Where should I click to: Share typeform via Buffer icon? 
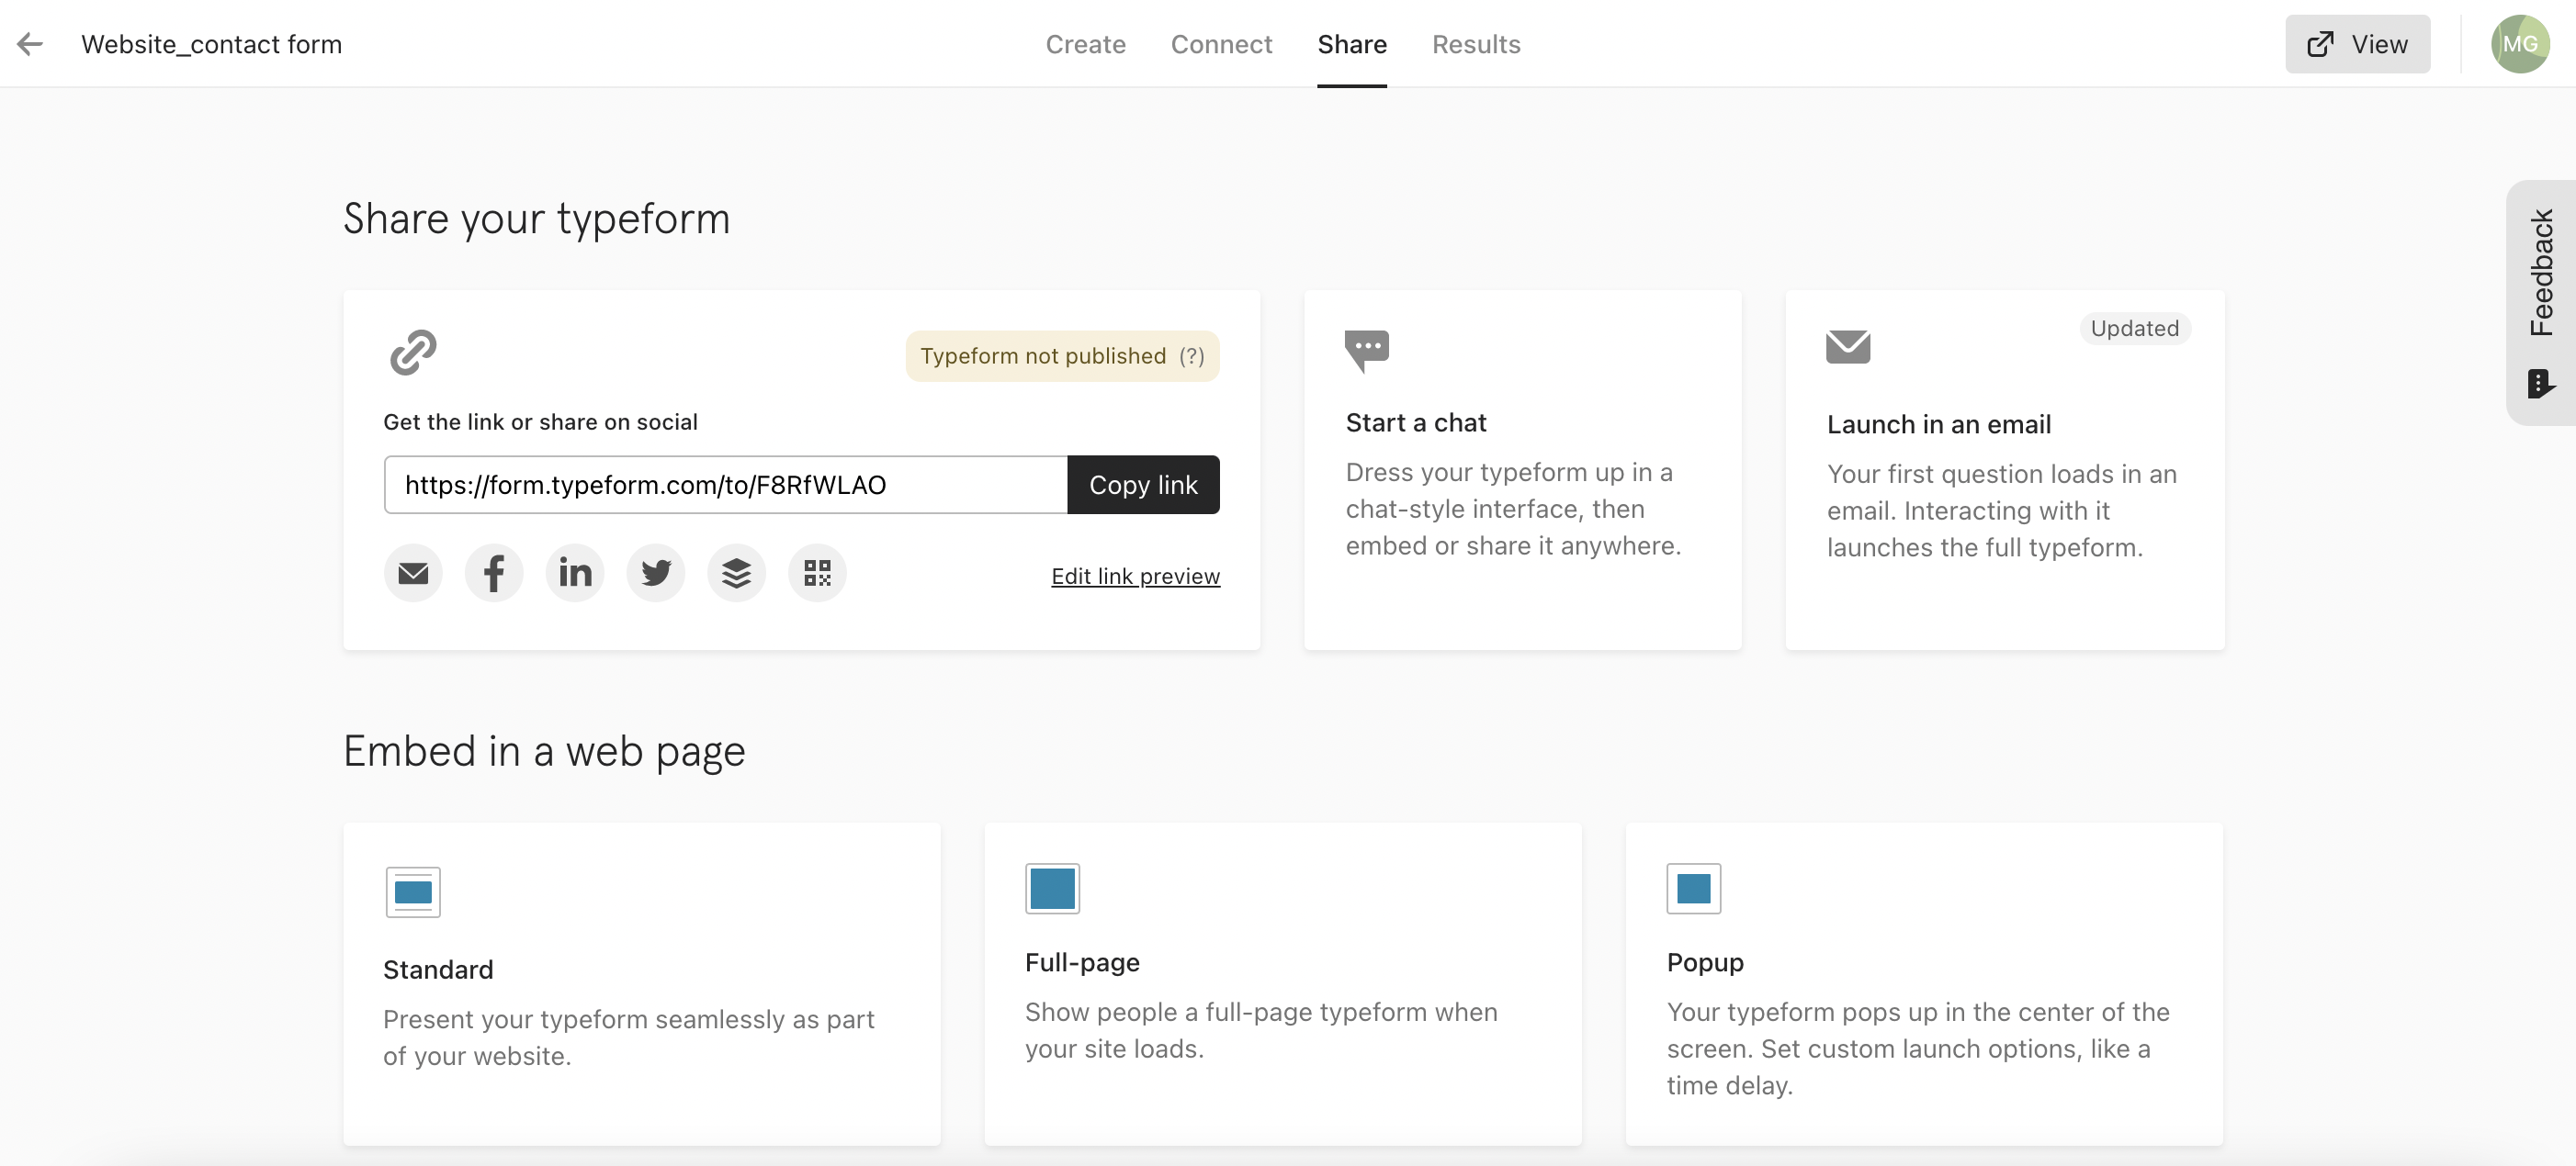point(737,573)
